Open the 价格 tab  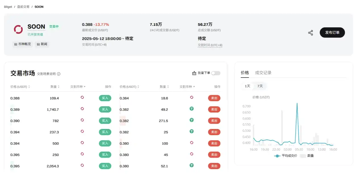pos(245,73)
